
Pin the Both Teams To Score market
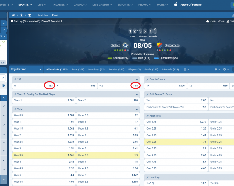click(147, 94)
